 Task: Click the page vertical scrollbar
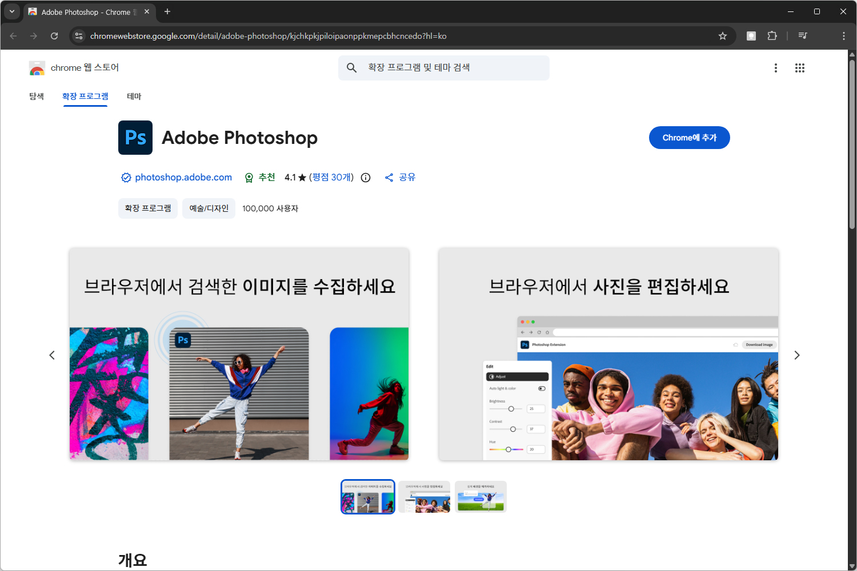tap(852, 144)
